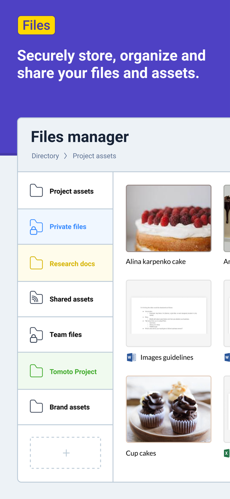Click the Brand assets folder icon
The image size is (230, 499).
[36, 406]
